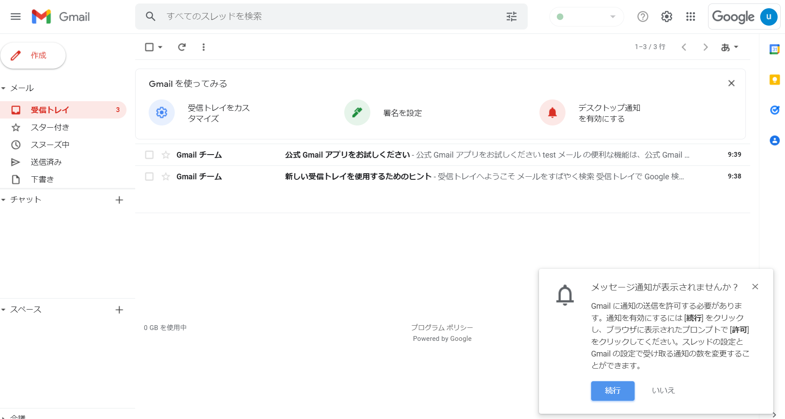
Task: Open Google Tasks side panel
Action: [775, 110]
